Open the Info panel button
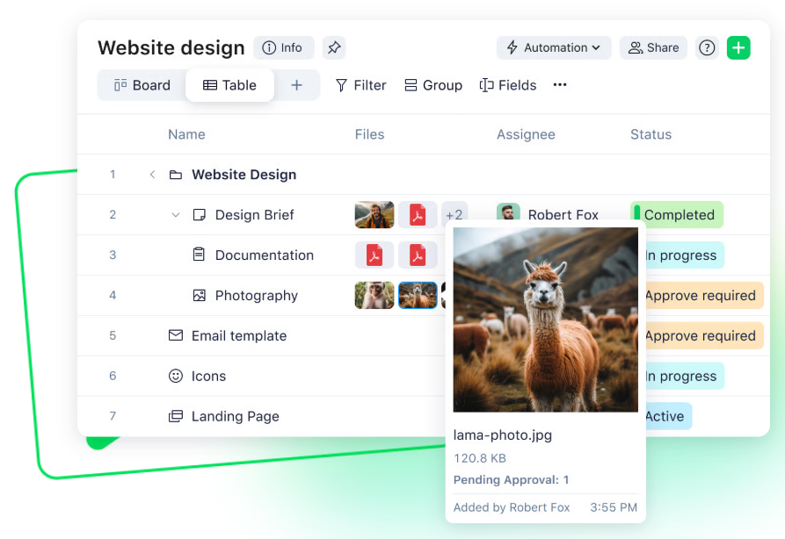The height and width of the screenshot is (539, 785). point(283,48)
